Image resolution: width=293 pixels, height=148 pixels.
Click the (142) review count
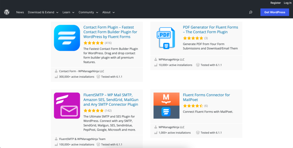point(108,110)
